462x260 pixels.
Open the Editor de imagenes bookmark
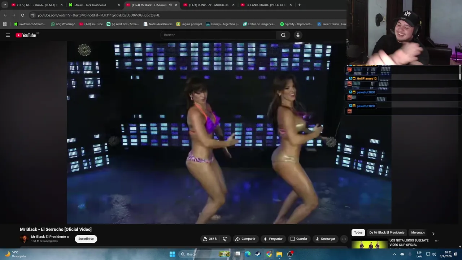[259, 24]
